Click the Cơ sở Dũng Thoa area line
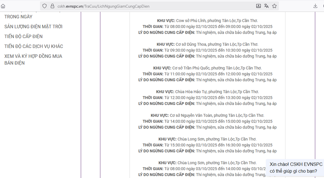Viewport: 324px width, 178px height. point(207,44)
